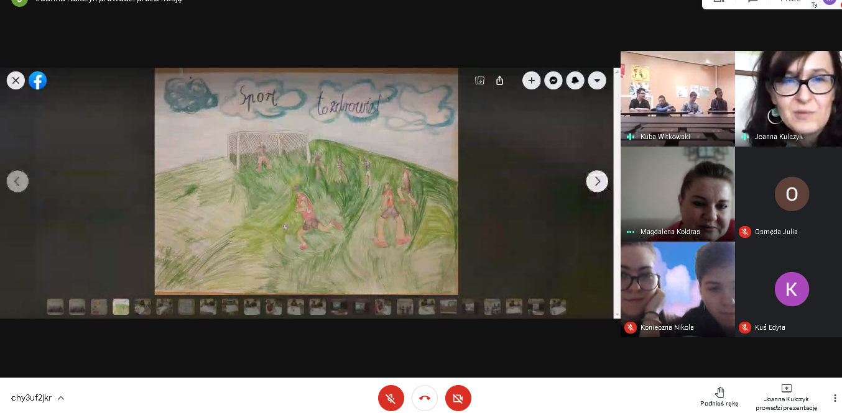Open Kuba Witkowski's video tile
842x413 pixels.
click(678, 99)
